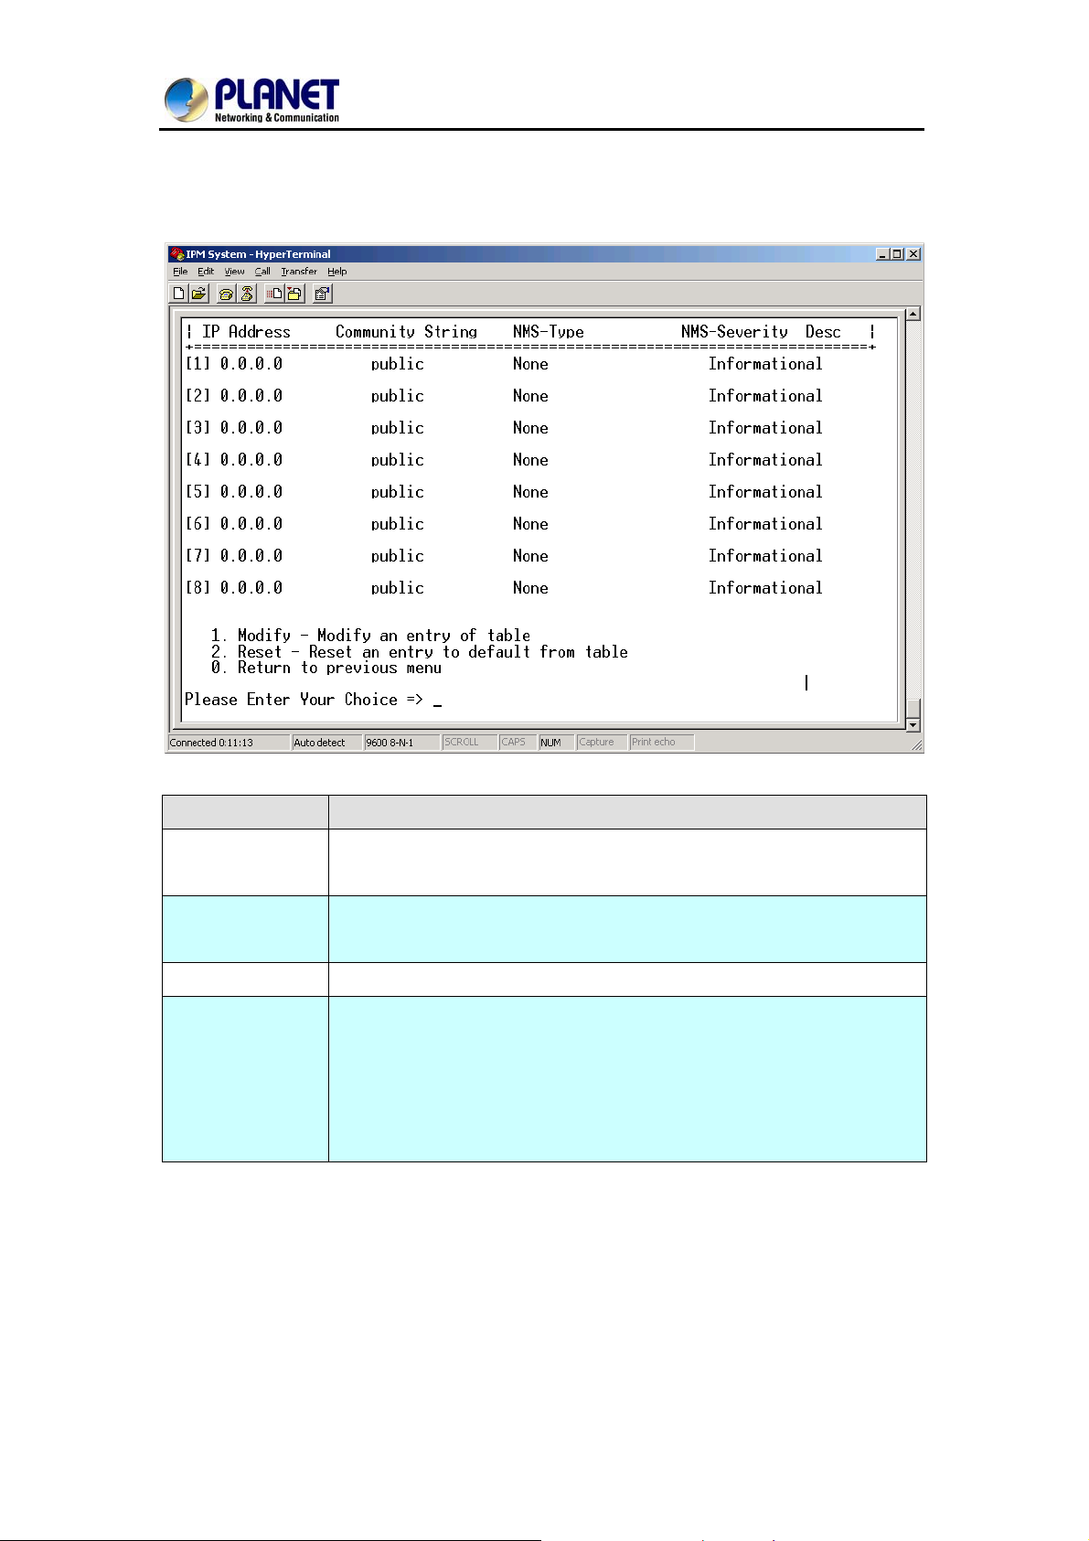1089x1541 pixels.
Task: Click the 'Please Enter Your Choice' prompt
Action: coord(304,700)
